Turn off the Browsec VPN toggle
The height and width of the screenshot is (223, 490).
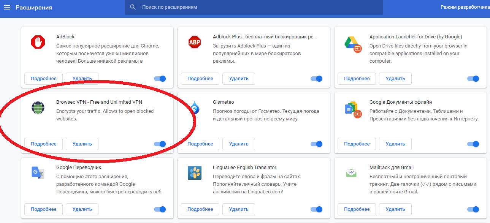pyautogui.click(x=160, y=144)
